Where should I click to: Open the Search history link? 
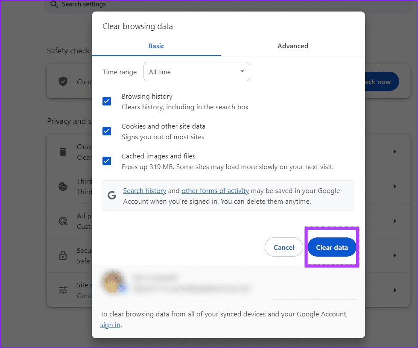click(x=144, y=191)
